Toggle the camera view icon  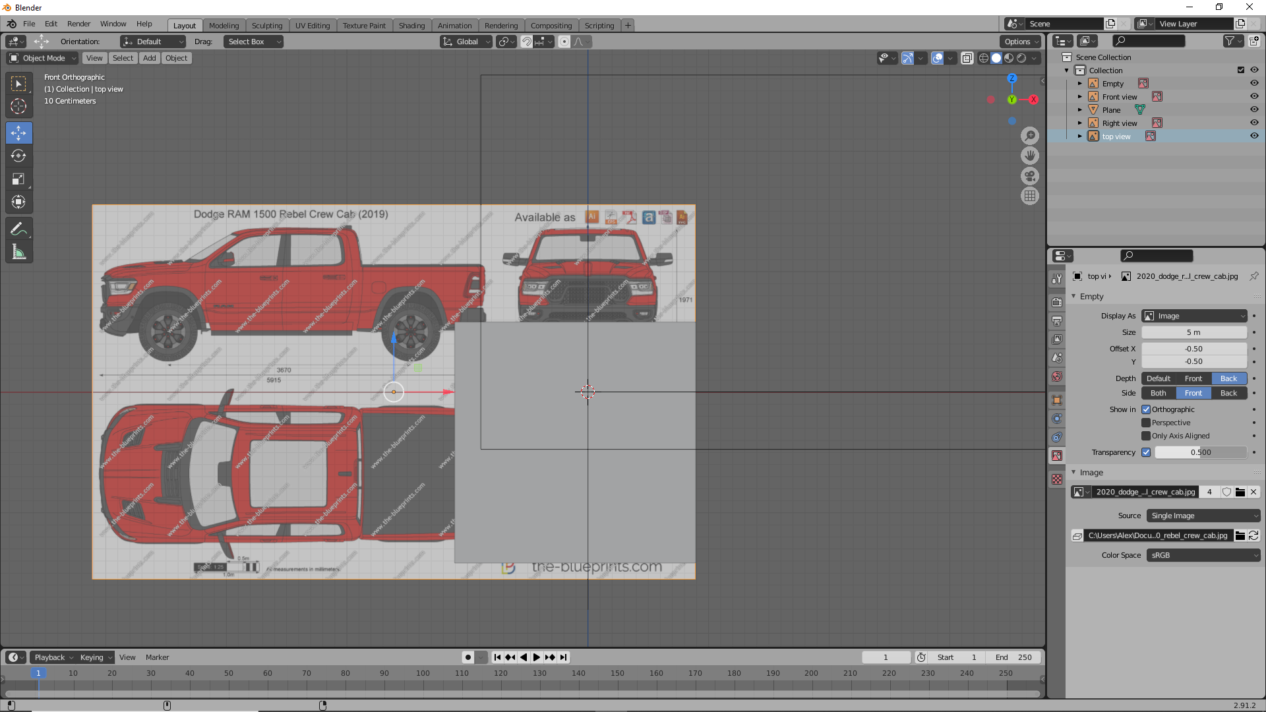coord(1030,176)
